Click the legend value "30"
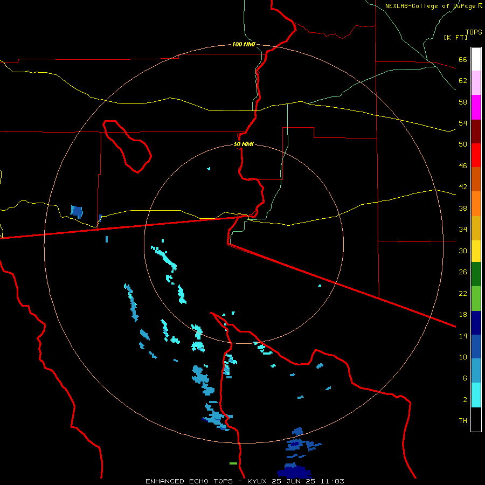The width and height of the screenshot is (485, 485). (x=463, y=251)
